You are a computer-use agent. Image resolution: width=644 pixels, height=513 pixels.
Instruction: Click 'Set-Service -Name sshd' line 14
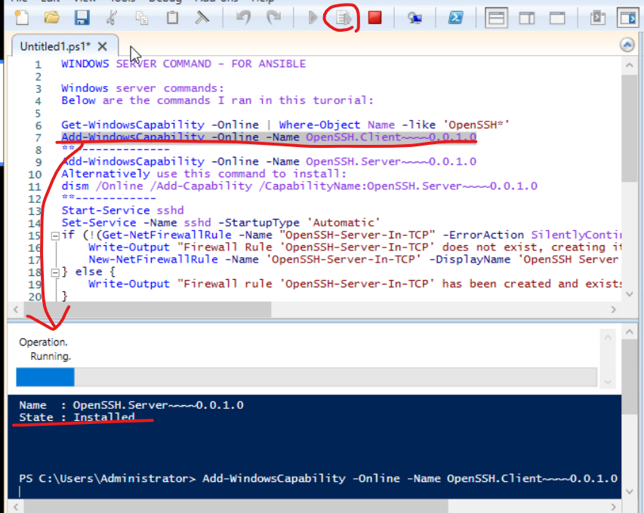(x=220, y=223)
